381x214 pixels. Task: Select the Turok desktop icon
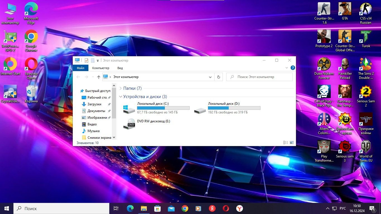click(366, 39)
